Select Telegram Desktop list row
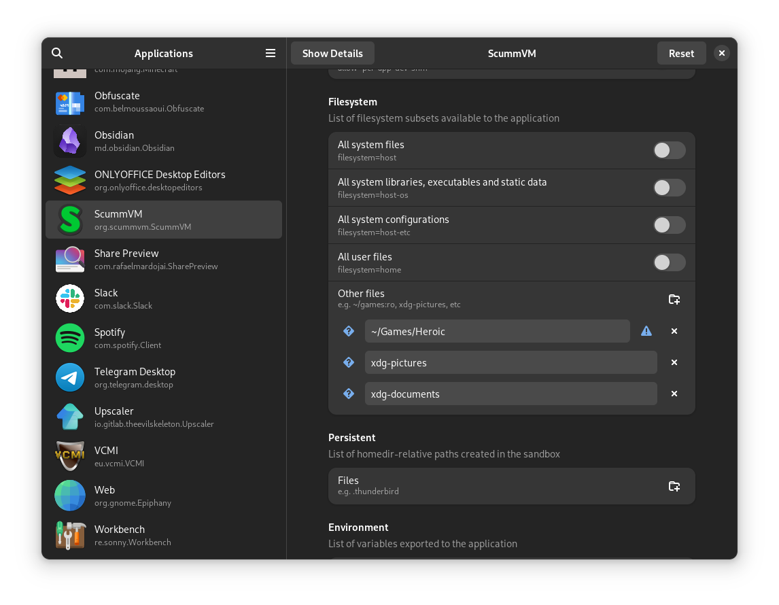The height and width of the screenshot is (605, 779). [163, 377]
